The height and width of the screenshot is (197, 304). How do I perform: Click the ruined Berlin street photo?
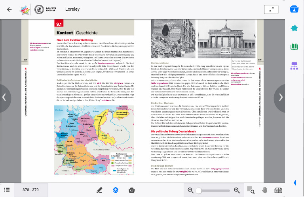tap(173, 39)
